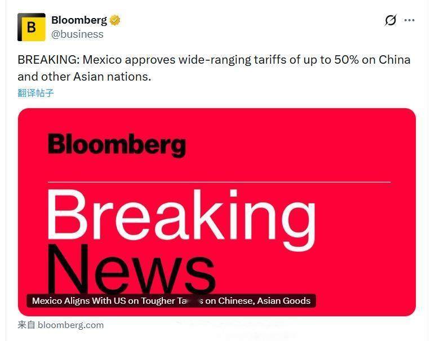Click the '50% on China' text
This screenshot has height=341, width=444.
[372, 60]
